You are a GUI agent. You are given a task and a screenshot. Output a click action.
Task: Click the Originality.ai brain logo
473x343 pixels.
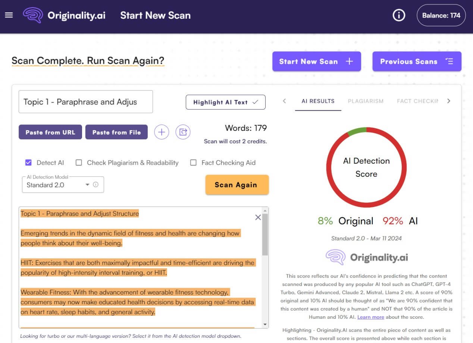pos(33,15)
